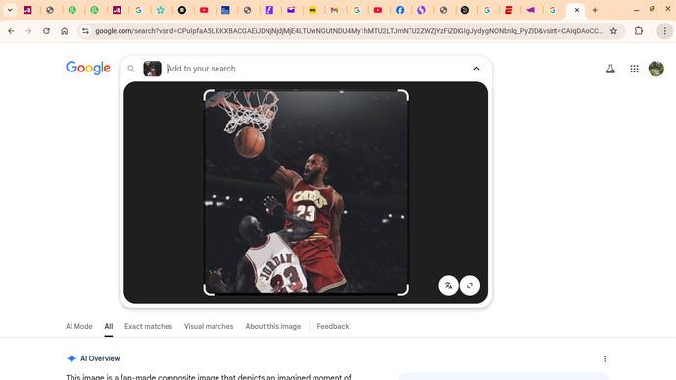
Task: Go forward to the next page
Action: coord(28,31)
